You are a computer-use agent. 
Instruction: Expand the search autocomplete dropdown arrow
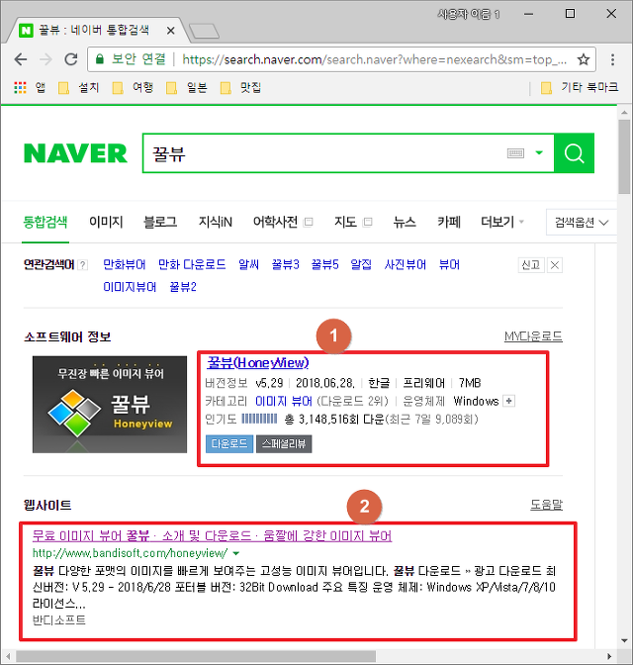click(x=539, y=152)
